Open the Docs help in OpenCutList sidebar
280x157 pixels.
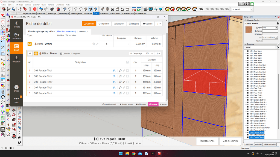coord(16,89)
